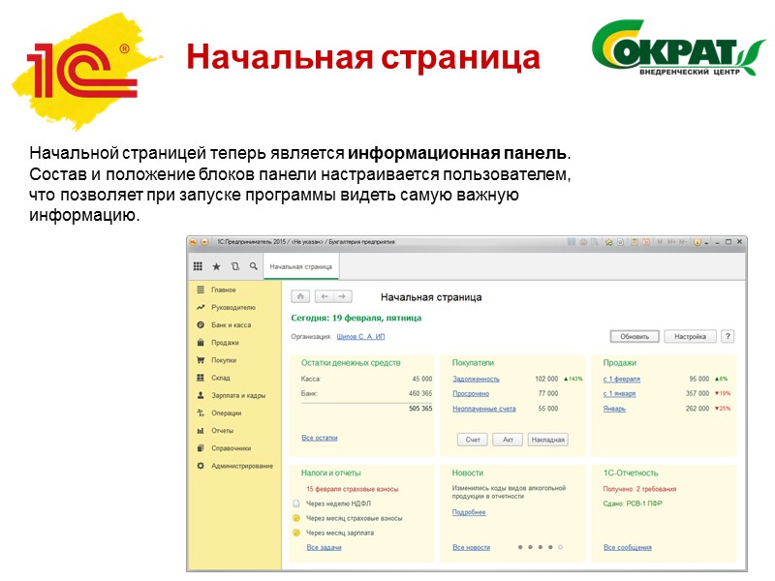775x581 pixels.
Task: Open the Все задачи link
Action: click(324, 547)
